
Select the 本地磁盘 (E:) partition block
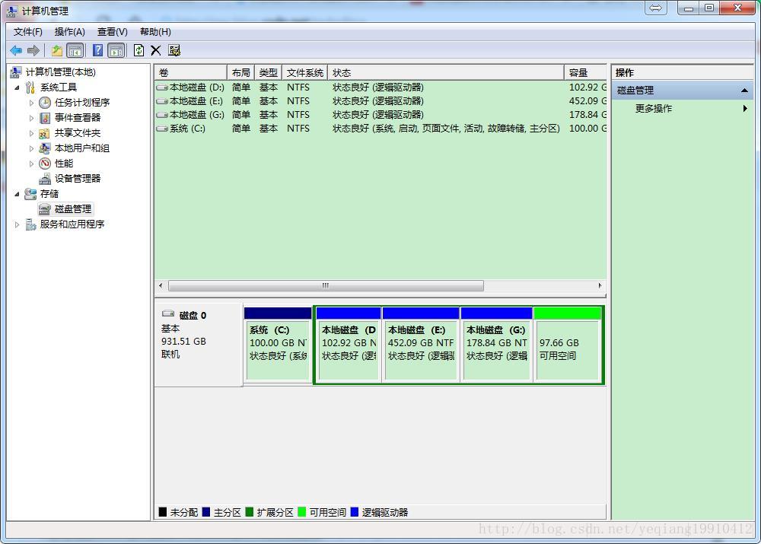[421, 345]
